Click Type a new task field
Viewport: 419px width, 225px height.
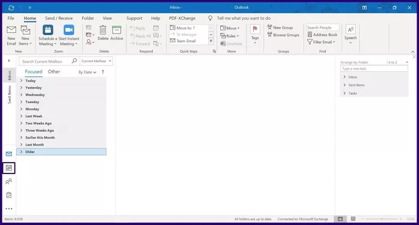tap(374, 69)
